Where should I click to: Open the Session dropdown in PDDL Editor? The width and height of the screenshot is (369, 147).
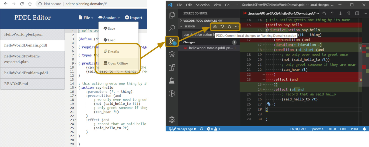(109, 18)
